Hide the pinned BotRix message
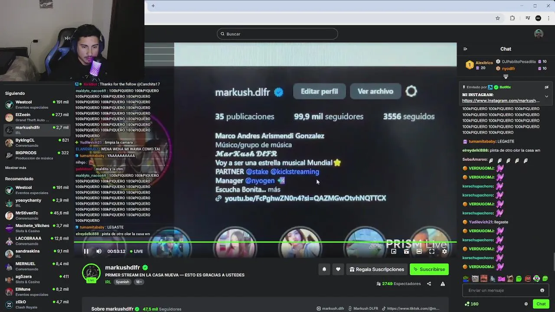555x312 pixels. [546, 87]
